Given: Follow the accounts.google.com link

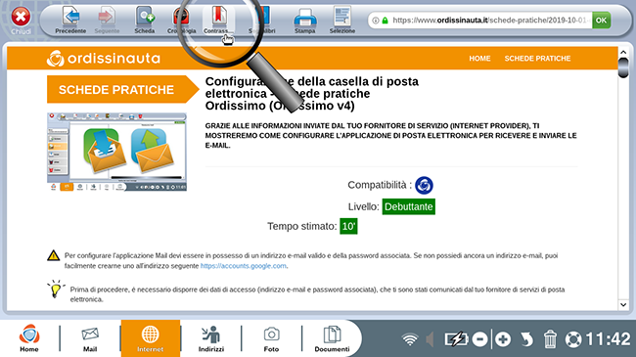Looking at the screenshot, I should (244, 266).
